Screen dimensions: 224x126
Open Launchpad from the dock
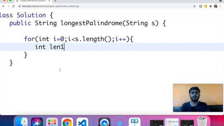point(52,122)
